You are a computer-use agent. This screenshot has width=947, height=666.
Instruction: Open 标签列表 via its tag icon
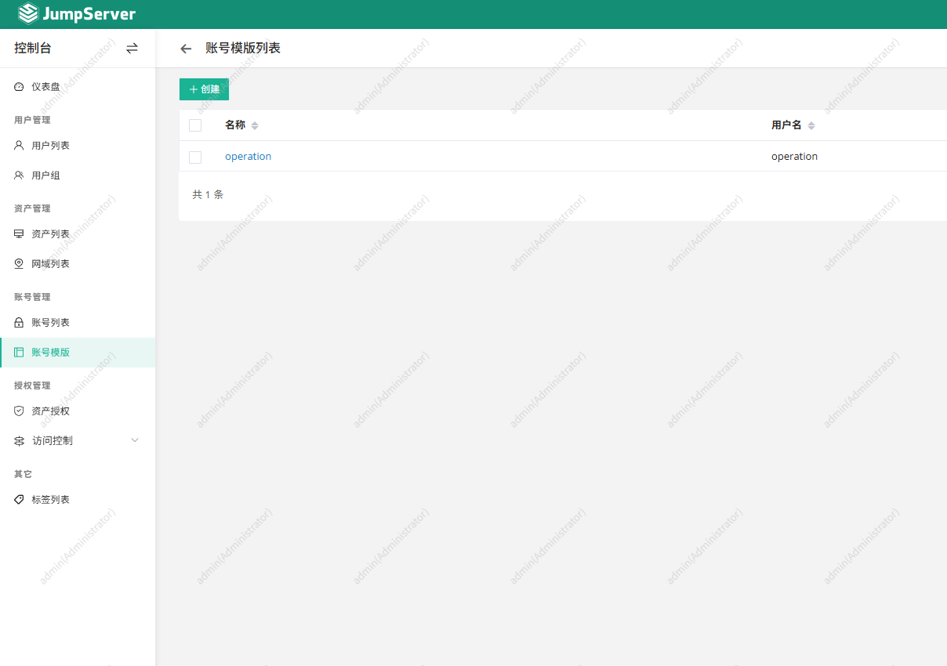click(x=18, y=499)
